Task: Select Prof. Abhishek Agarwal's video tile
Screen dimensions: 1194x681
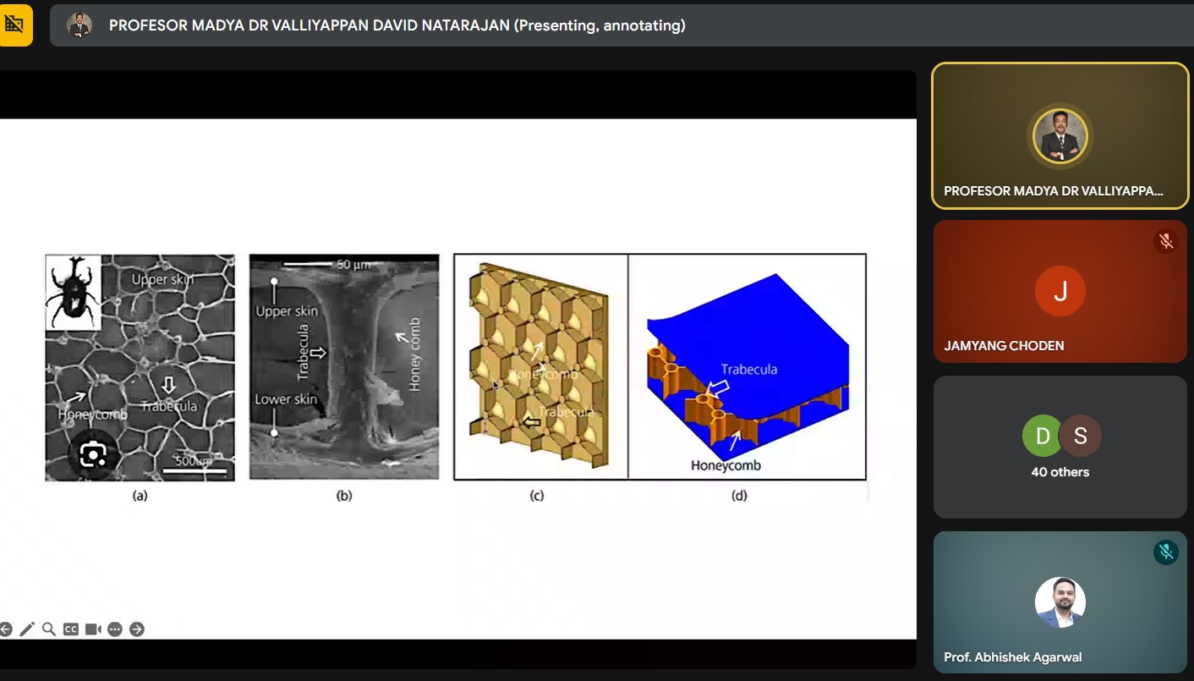Action: [x=1060, y=601]
